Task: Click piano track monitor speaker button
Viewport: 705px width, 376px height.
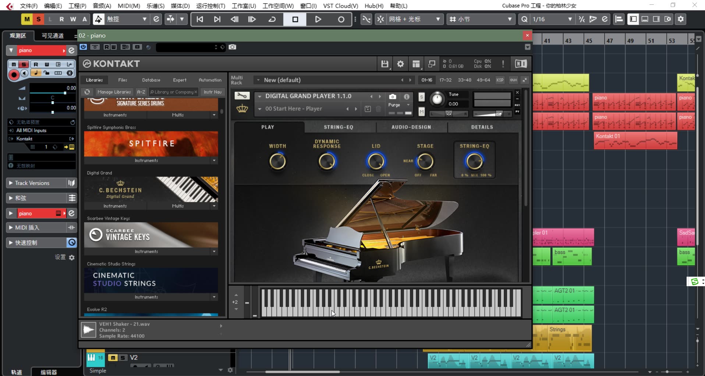Action: [25, 73]
